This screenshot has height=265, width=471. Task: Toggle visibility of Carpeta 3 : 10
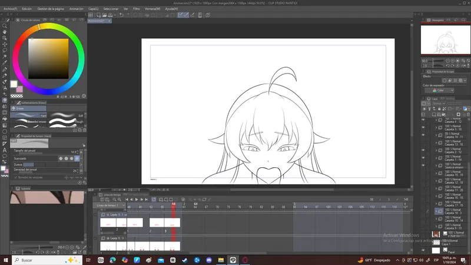pos(423,127)
